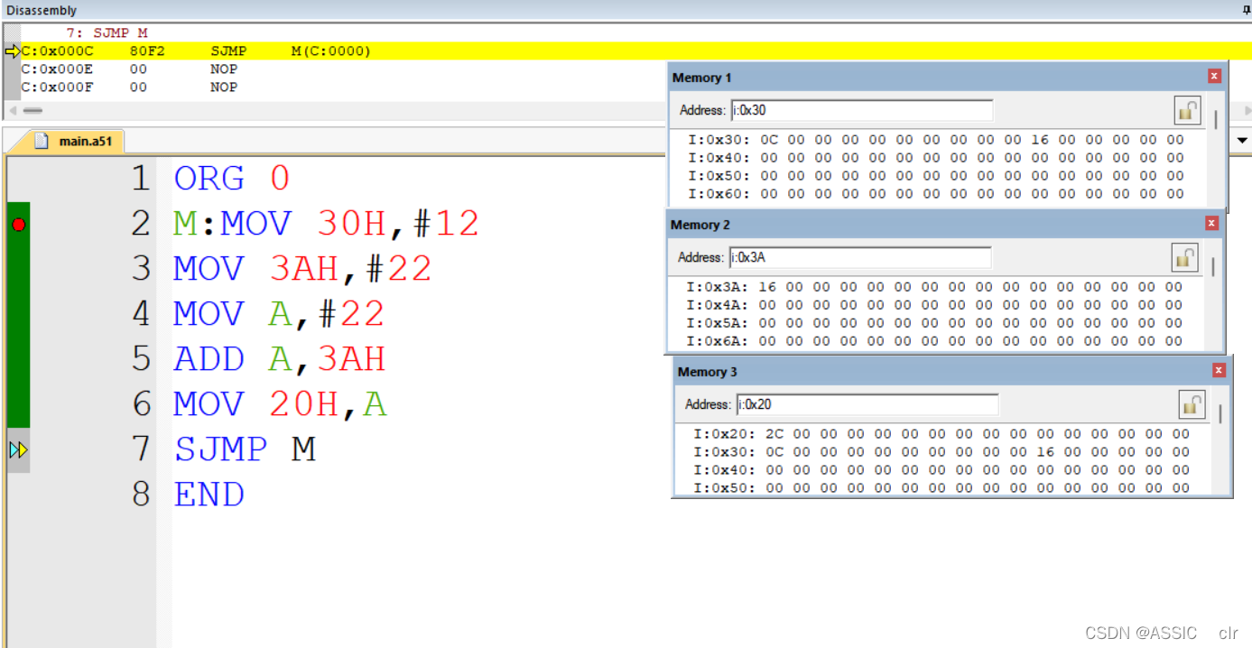Close the Memory 3 window
1252x648 pixels.
coord(1219,370)
